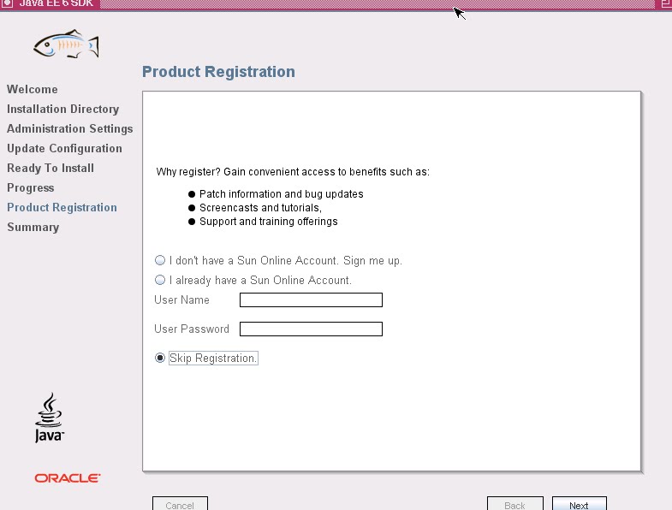
Task: Click the "Why register?" sentence
Action: point(293,172)
